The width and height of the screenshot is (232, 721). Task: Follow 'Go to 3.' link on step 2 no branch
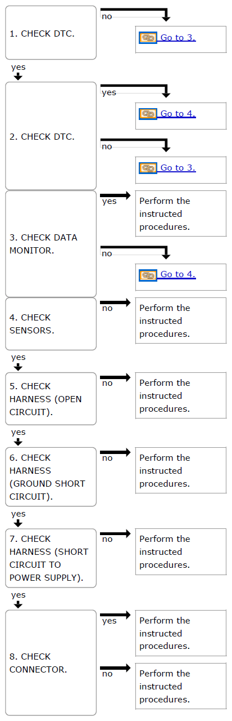coord(178,168)
